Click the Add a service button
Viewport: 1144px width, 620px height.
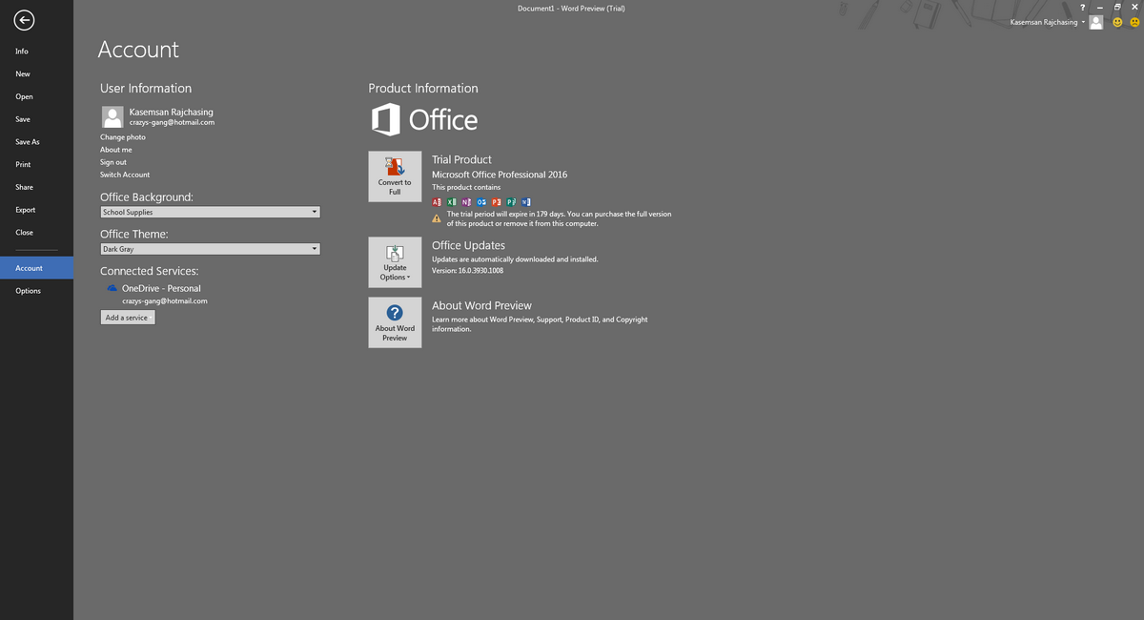pos(128,318)
